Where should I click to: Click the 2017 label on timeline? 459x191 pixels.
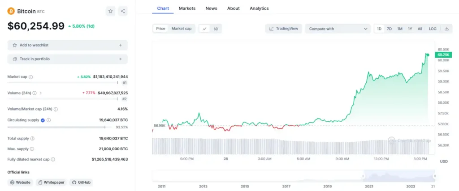coord(286,186)
